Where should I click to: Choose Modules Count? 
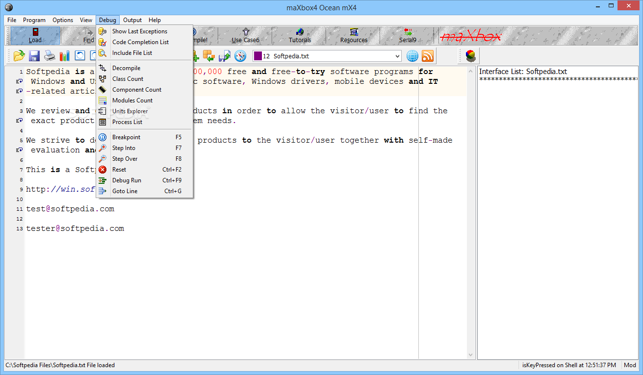[145, 100]
